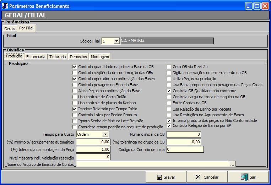This screenshot has height=185, width=271.
Task: Open the Estamparia tab
Action: [36, 57]
